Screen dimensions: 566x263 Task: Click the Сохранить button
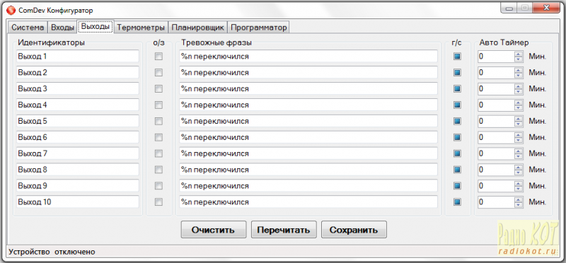click(354, 230)
